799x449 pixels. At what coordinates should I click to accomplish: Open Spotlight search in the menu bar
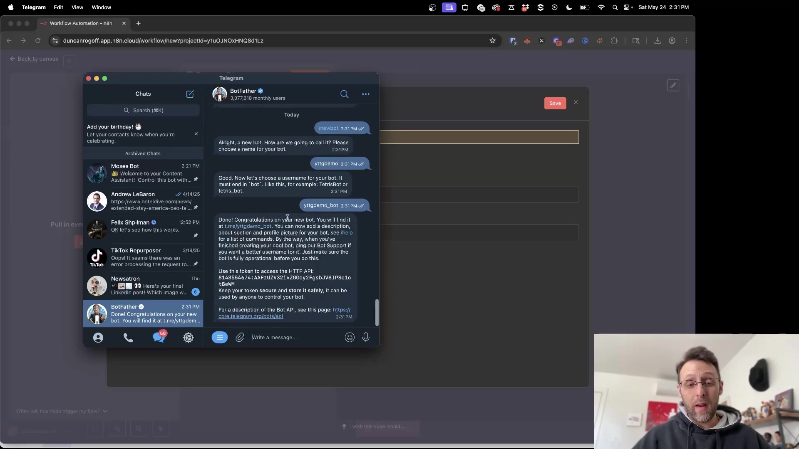click(615, 7)
